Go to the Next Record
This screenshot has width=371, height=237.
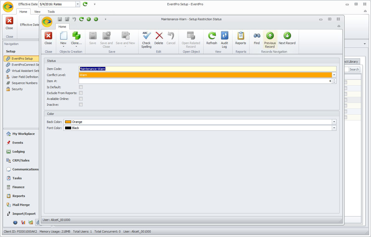(x=287, y=38)
